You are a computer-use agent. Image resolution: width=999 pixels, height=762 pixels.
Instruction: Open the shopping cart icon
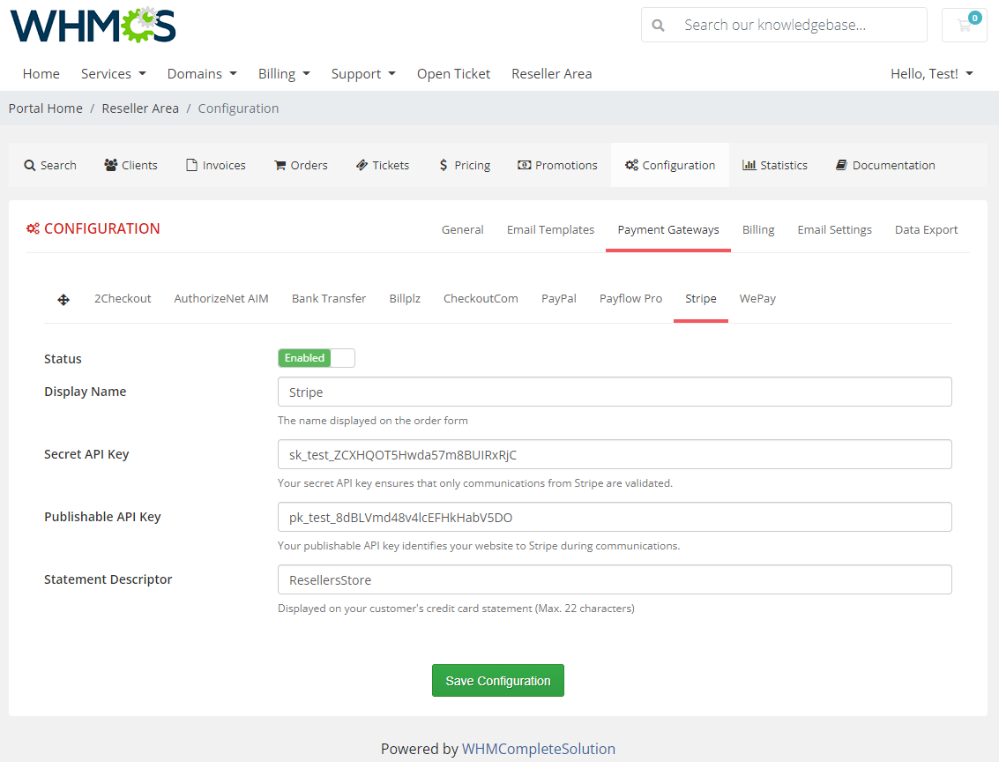(x=964, y=25)
